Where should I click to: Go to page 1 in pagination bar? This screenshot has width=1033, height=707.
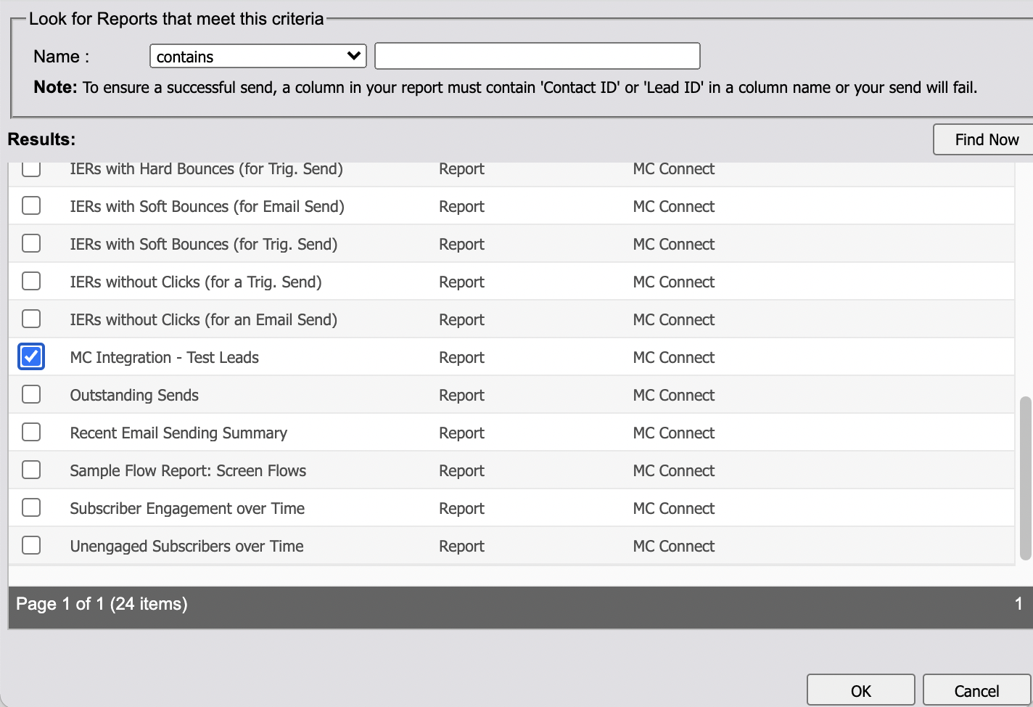coord(1018,604)
